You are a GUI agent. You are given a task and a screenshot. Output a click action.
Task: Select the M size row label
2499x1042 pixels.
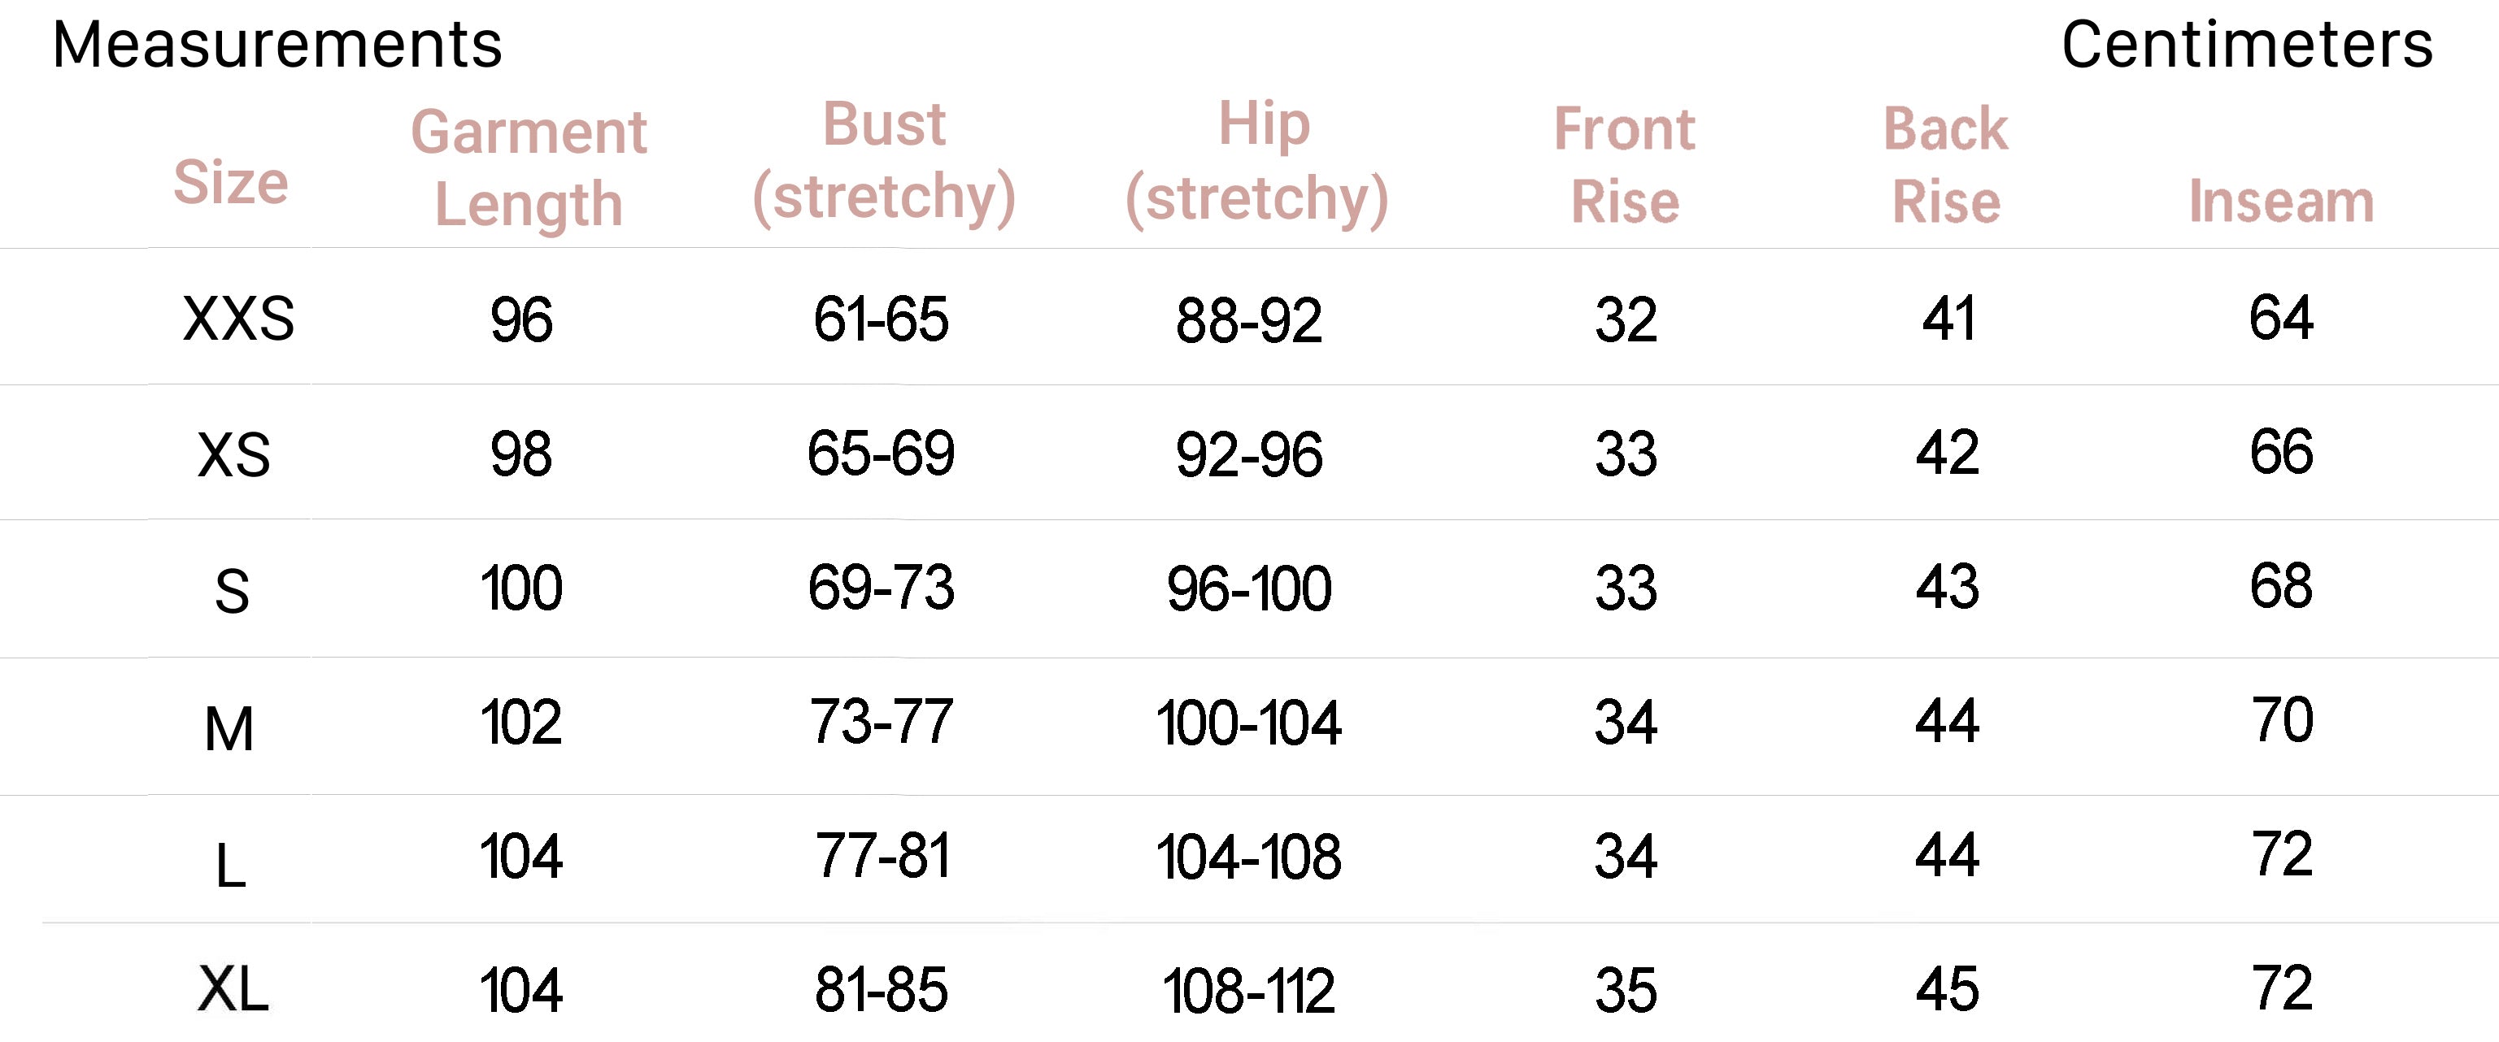tap(229, 729)
